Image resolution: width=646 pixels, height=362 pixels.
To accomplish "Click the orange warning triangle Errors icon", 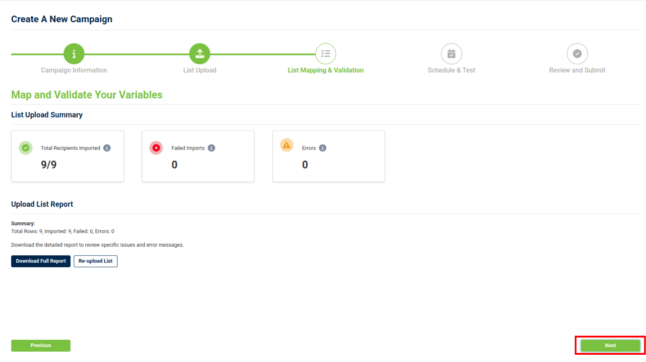I will click(287, 145).
